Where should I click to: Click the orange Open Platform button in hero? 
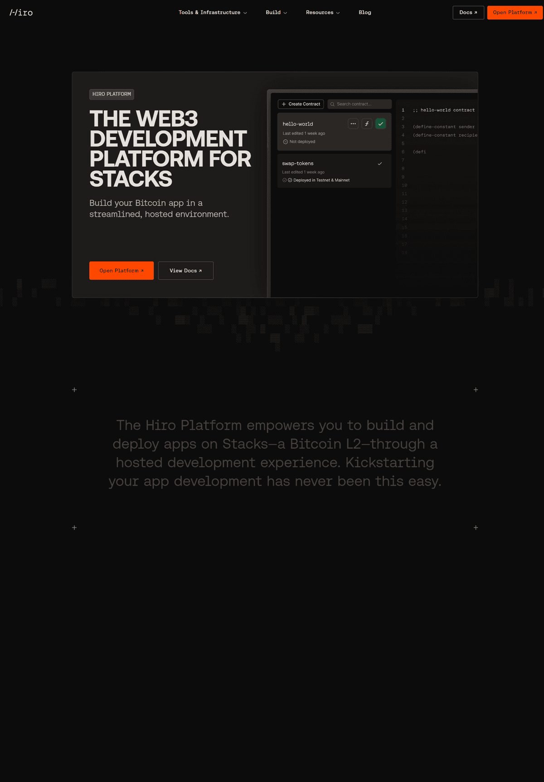coord(121,270)
